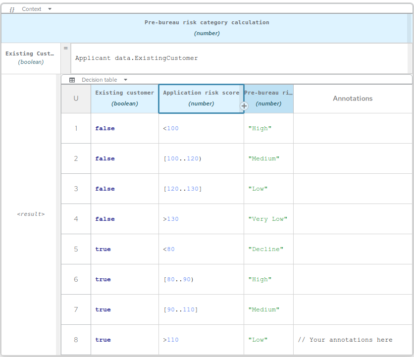
Task: Select the Application risk score column header
Action: pyautogui.click(x=201, y=99)
